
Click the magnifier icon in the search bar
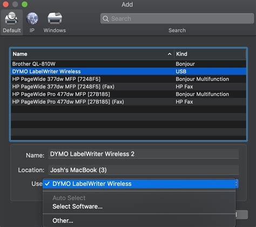tap(106, 18)
